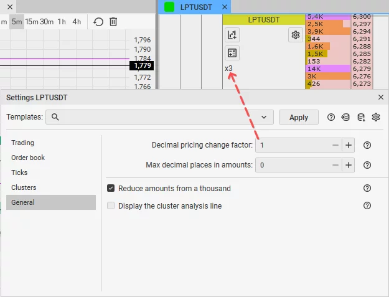
Task: Increase Decimal pricing change factor with plus
Action: (349, 145)
